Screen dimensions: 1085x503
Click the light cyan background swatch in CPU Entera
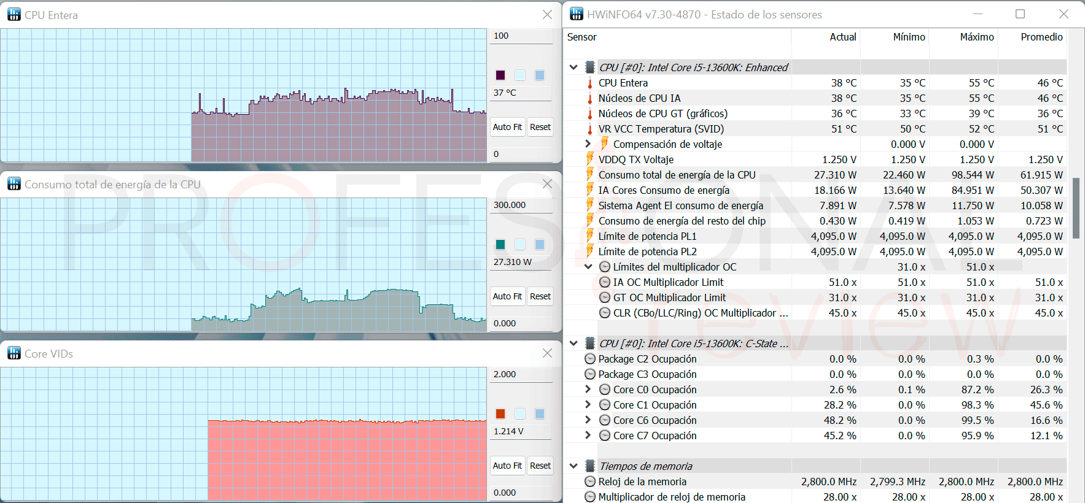click(520, 75)
